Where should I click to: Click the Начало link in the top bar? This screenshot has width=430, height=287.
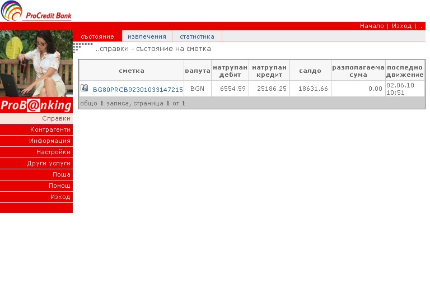372,26
